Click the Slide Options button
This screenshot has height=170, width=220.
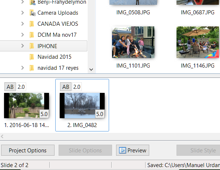85,150
